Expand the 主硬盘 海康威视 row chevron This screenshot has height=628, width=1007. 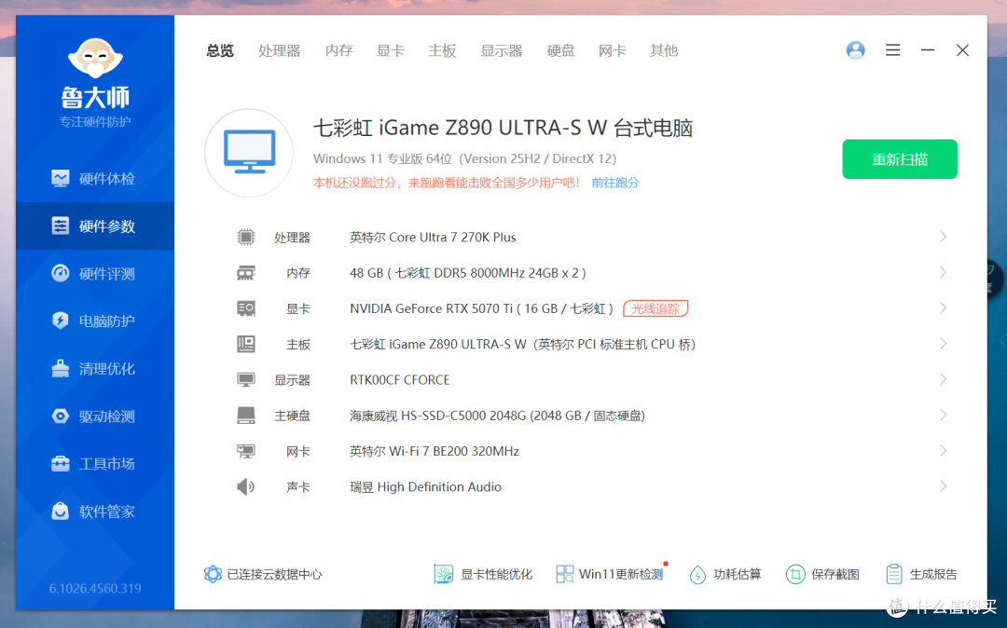944,415
